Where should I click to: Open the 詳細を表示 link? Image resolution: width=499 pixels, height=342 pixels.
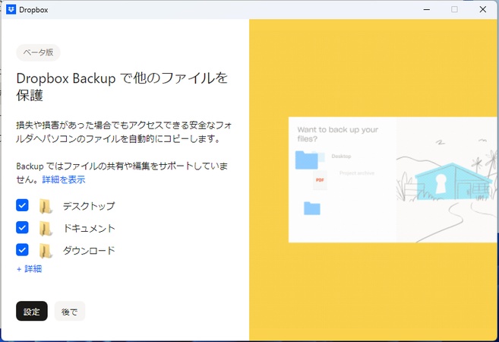64,179
